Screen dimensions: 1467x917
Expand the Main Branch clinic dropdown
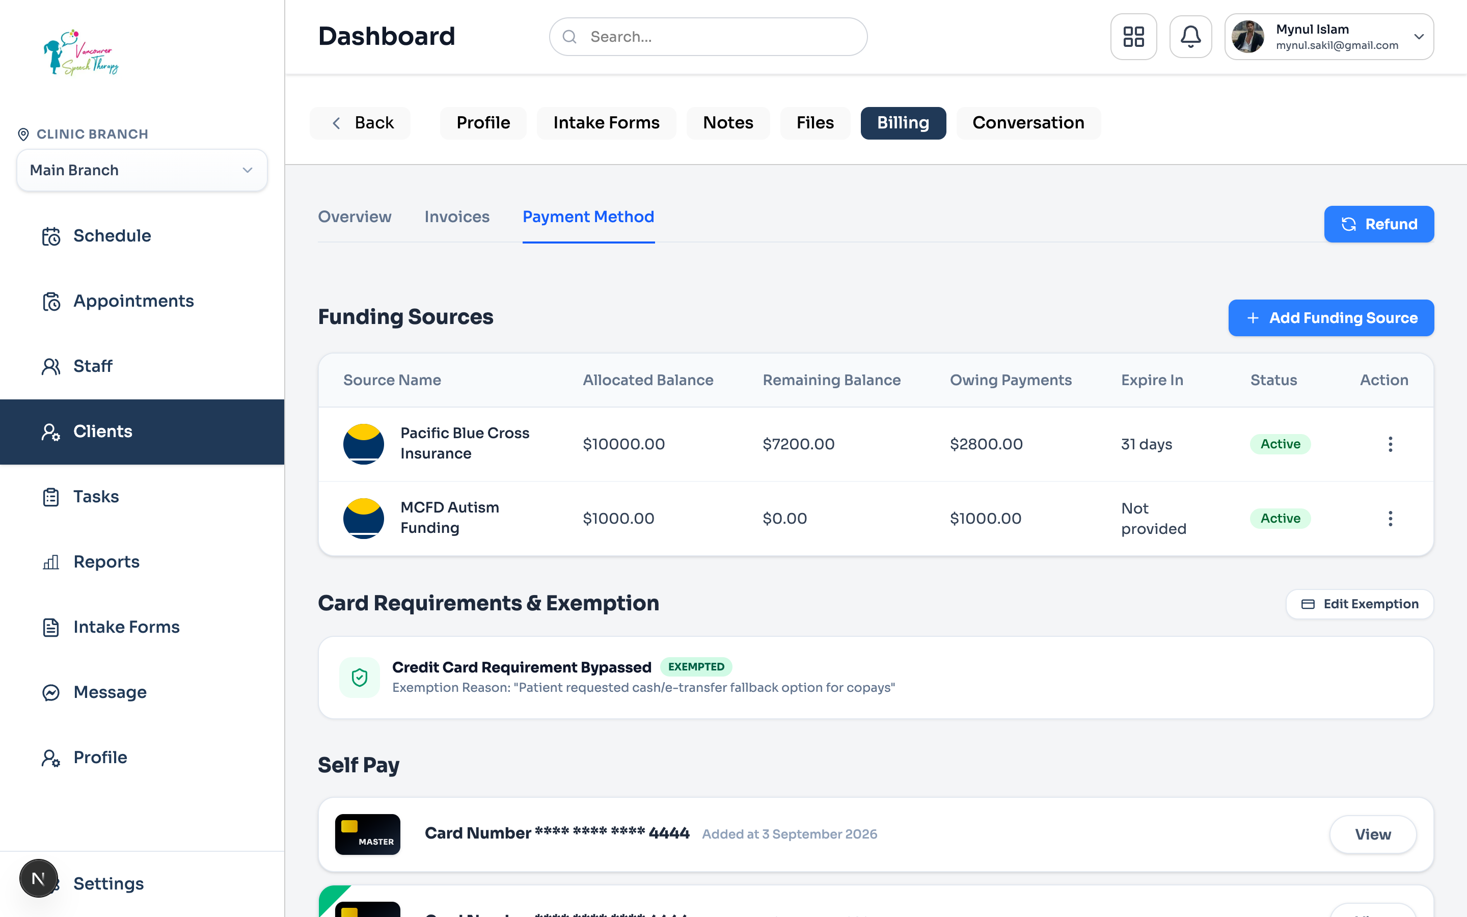point(142,171)
